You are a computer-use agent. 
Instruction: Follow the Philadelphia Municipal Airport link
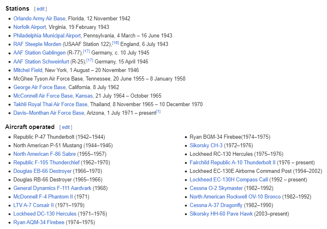[x=47, y=36]
